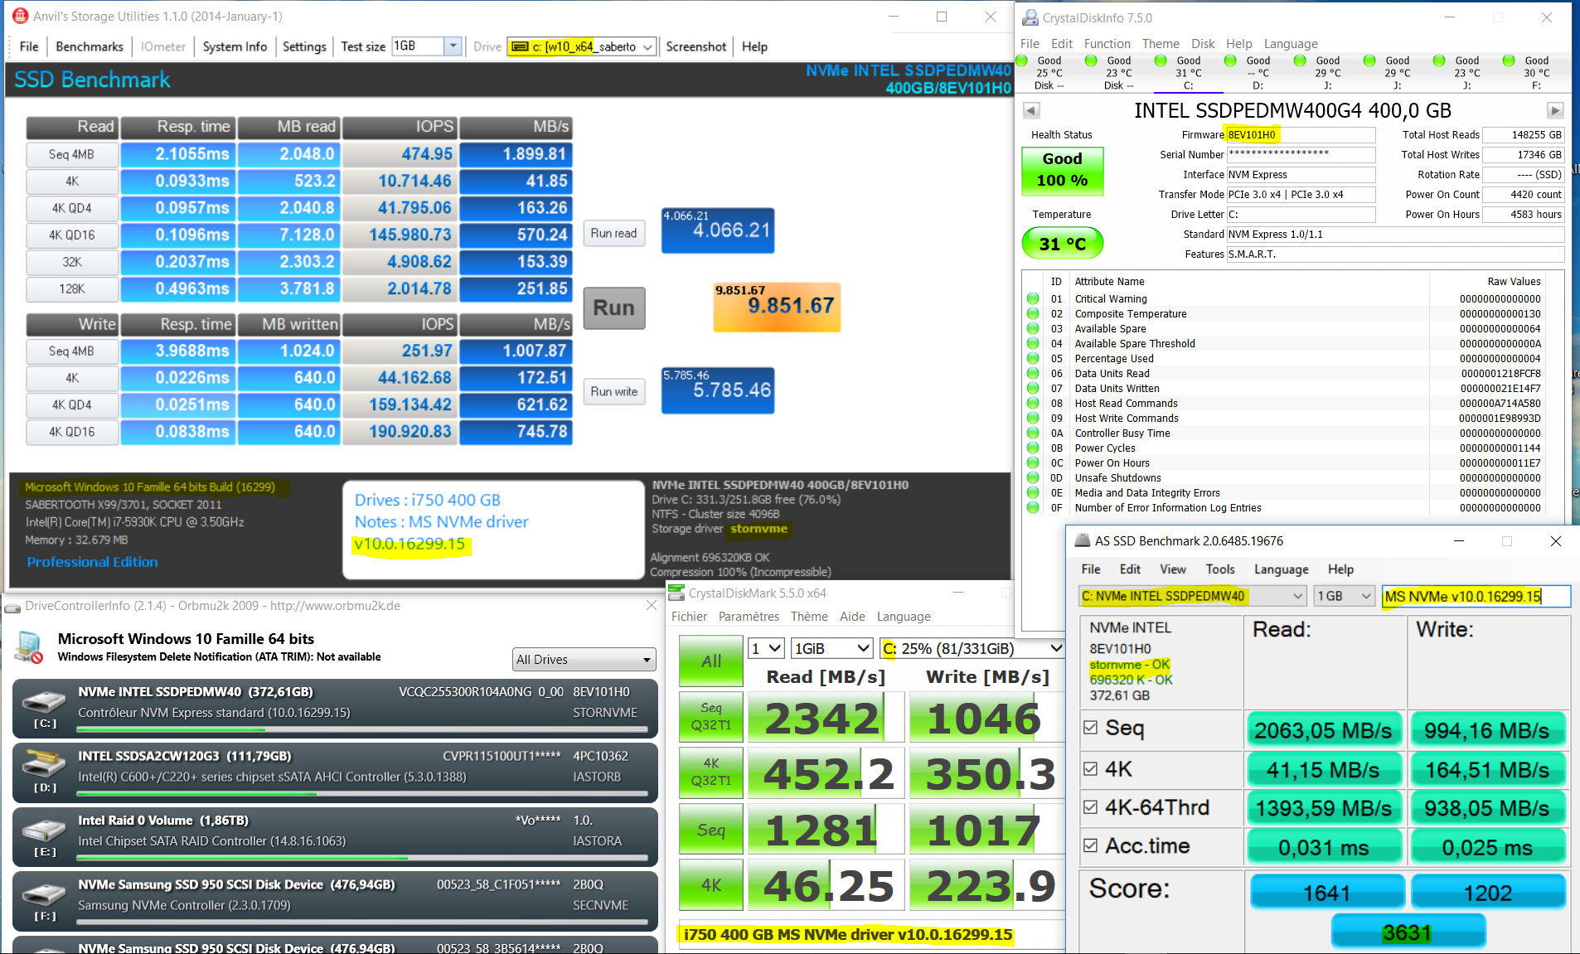Click 4K QD16 write test button
The height and width of the screenshot is (954, 1580).
(x=72, y=432)
